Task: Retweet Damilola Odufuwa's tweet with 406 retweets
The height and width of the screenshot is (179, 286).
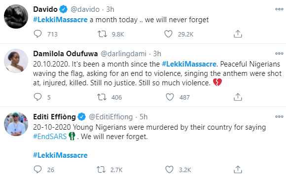Action: point(102,97)
